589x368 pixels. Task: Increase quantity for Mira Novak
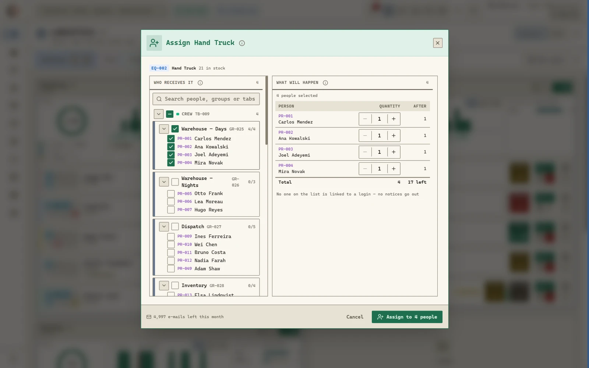click(394, 169)
